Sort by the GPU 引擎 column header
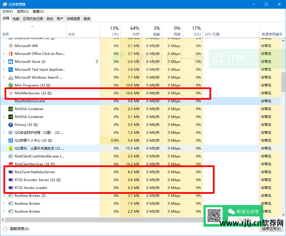286x236 pixels. pyautogui.click(x=231, y=32)
